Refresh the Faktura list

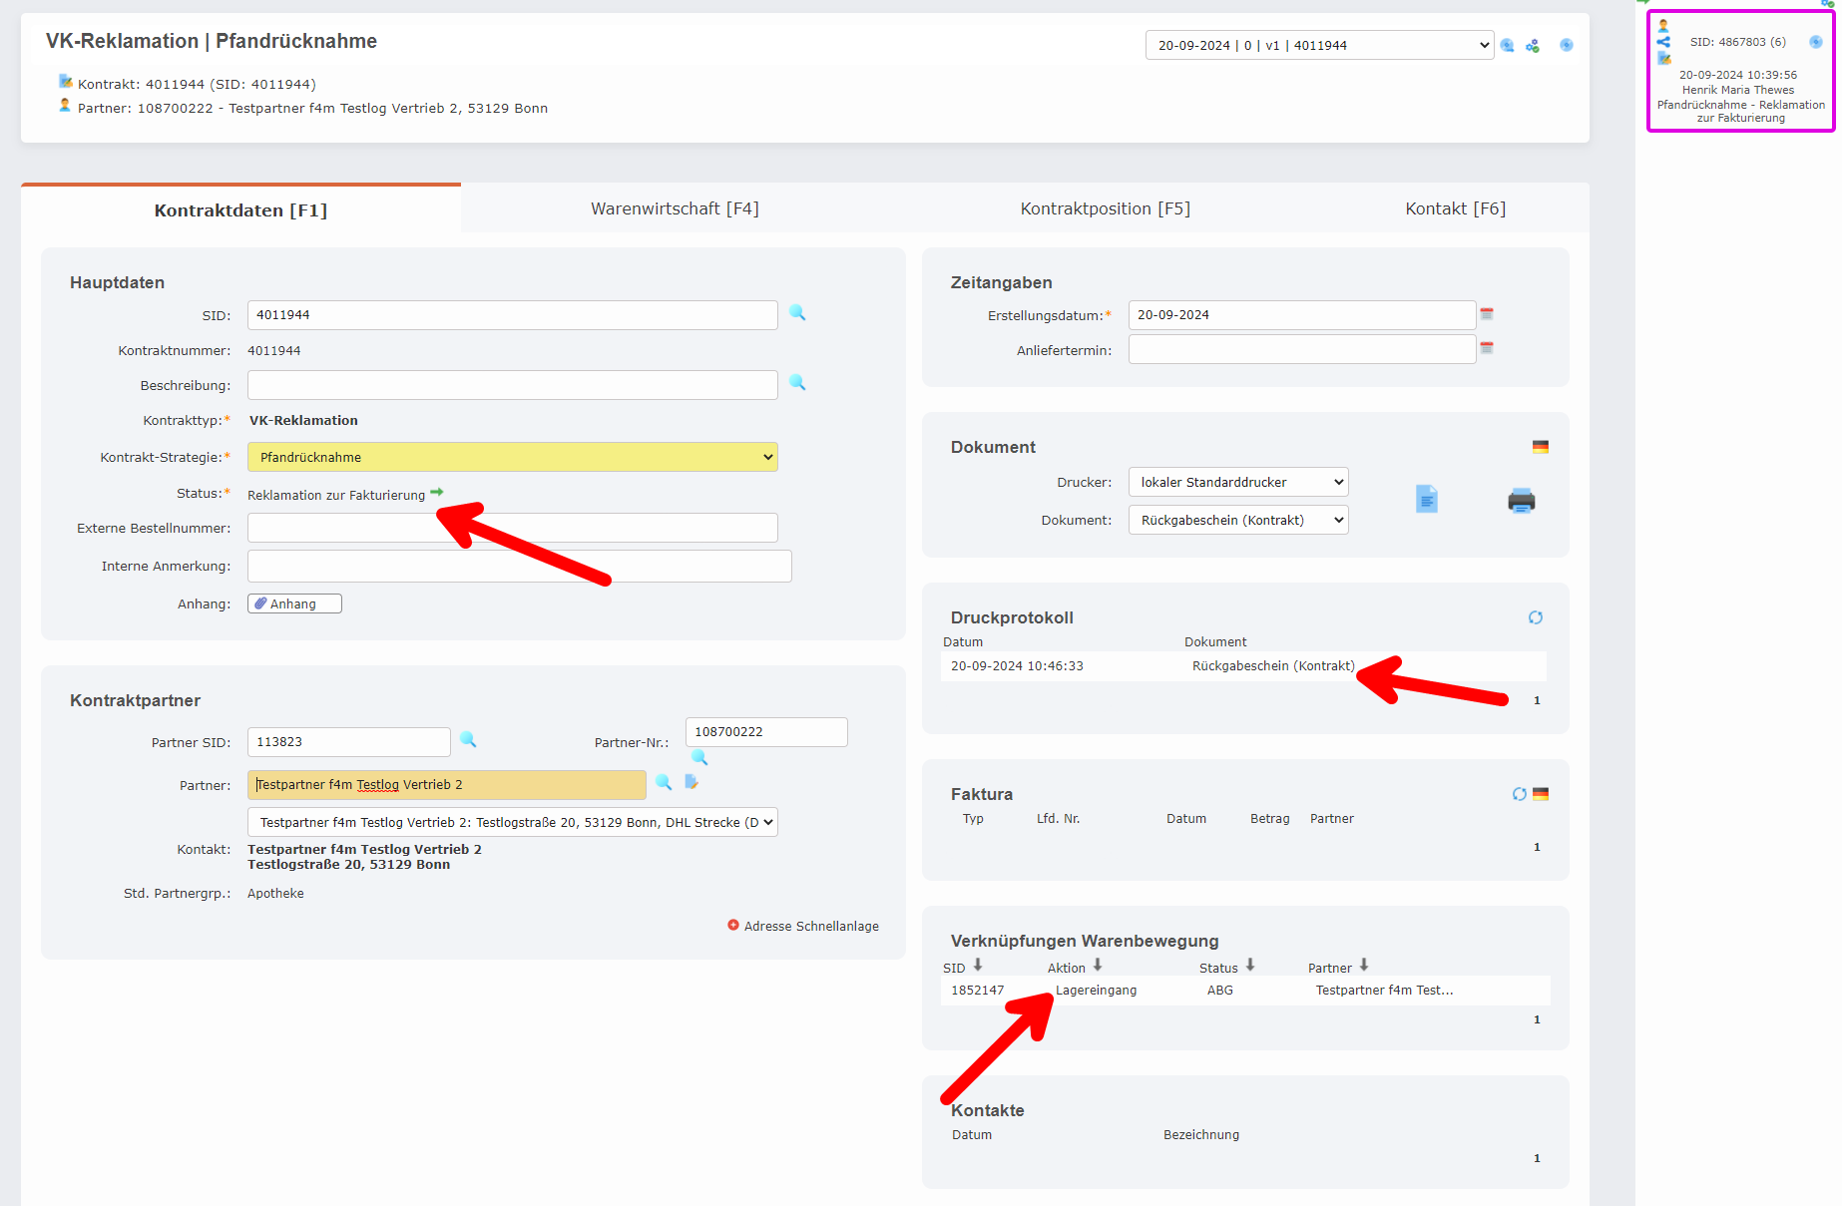point(1519,794)
